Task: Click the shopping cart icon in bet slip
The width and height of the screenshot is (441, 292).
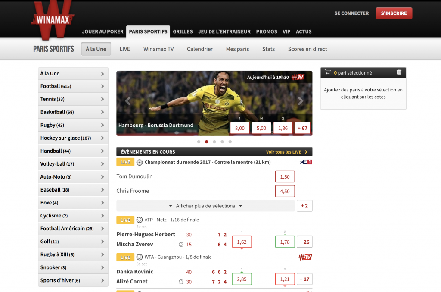Action: coord(328,72)
